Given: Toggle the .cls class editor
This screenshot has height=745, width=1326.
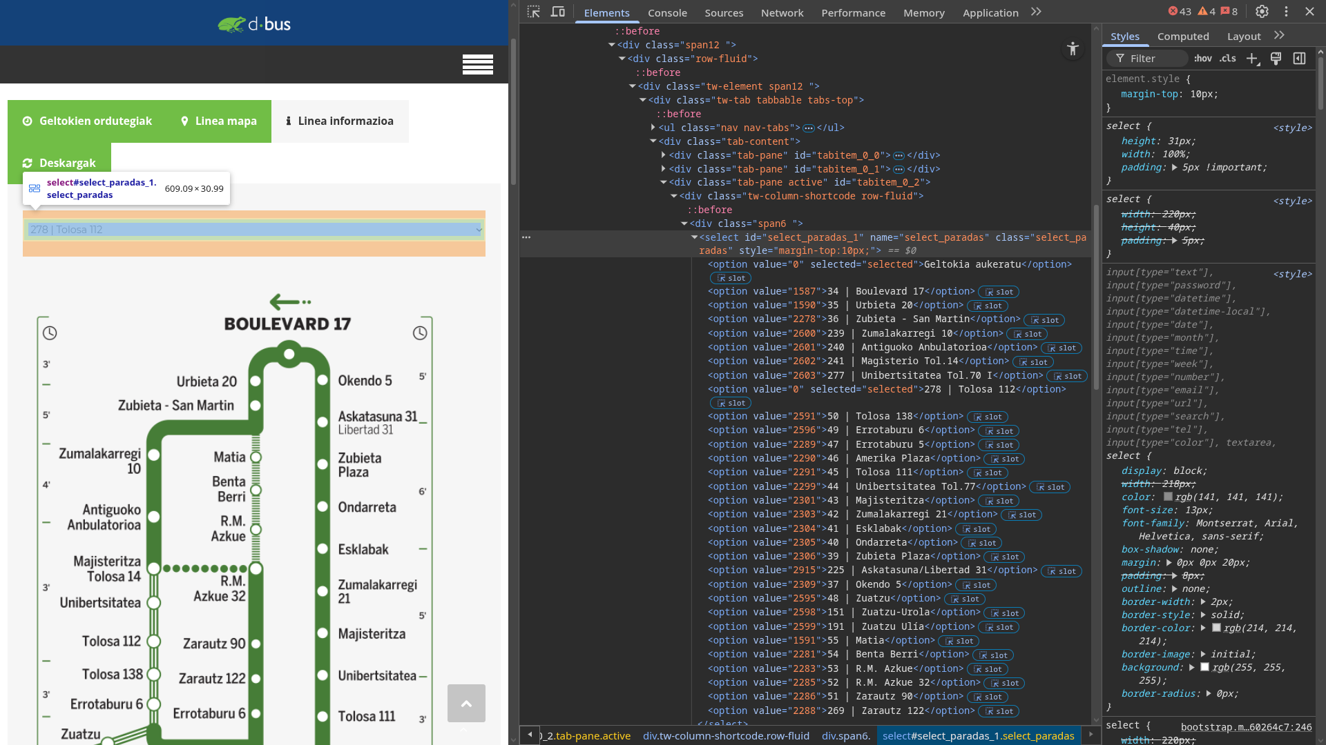Looking at the screenshot, I should click(x=1228, y=59).
